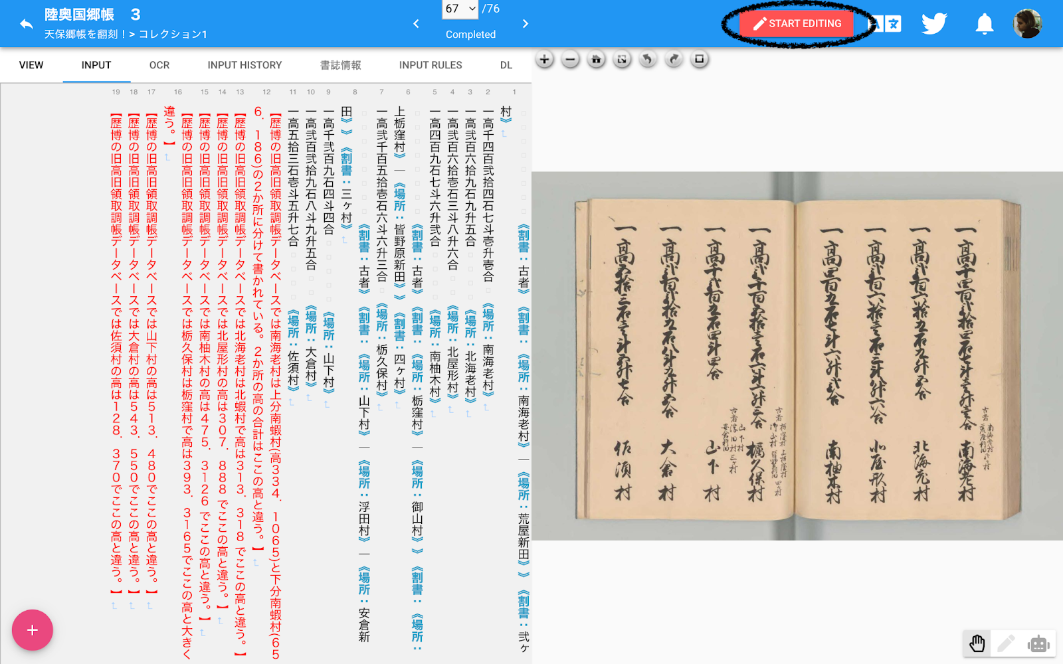Viewport: 1063px width, 664px height.
Task: Switch to the 書誌情報 tab
Action: pos(341,65)
